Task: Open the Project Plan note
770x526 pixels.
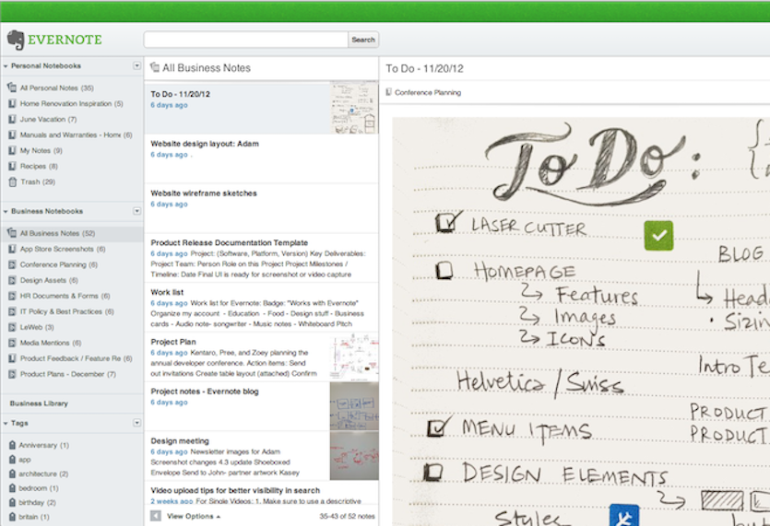Action: 262,357
